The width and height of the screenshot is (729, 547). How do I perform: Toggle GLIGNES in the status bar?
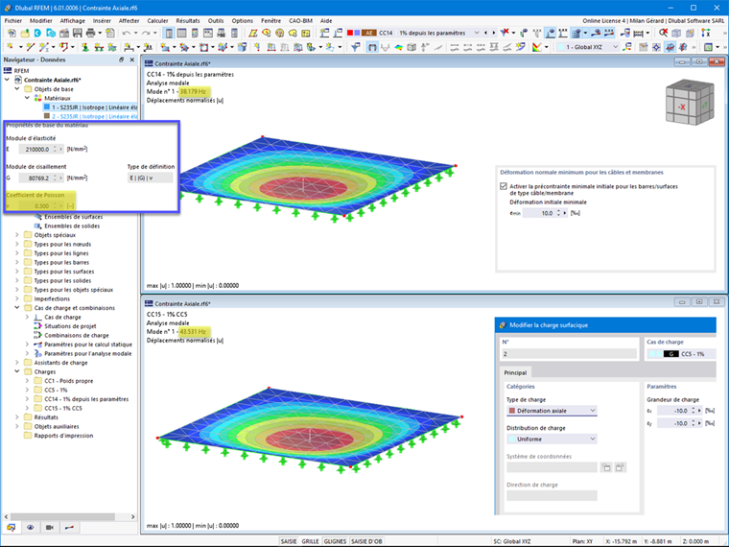(335, 541)
